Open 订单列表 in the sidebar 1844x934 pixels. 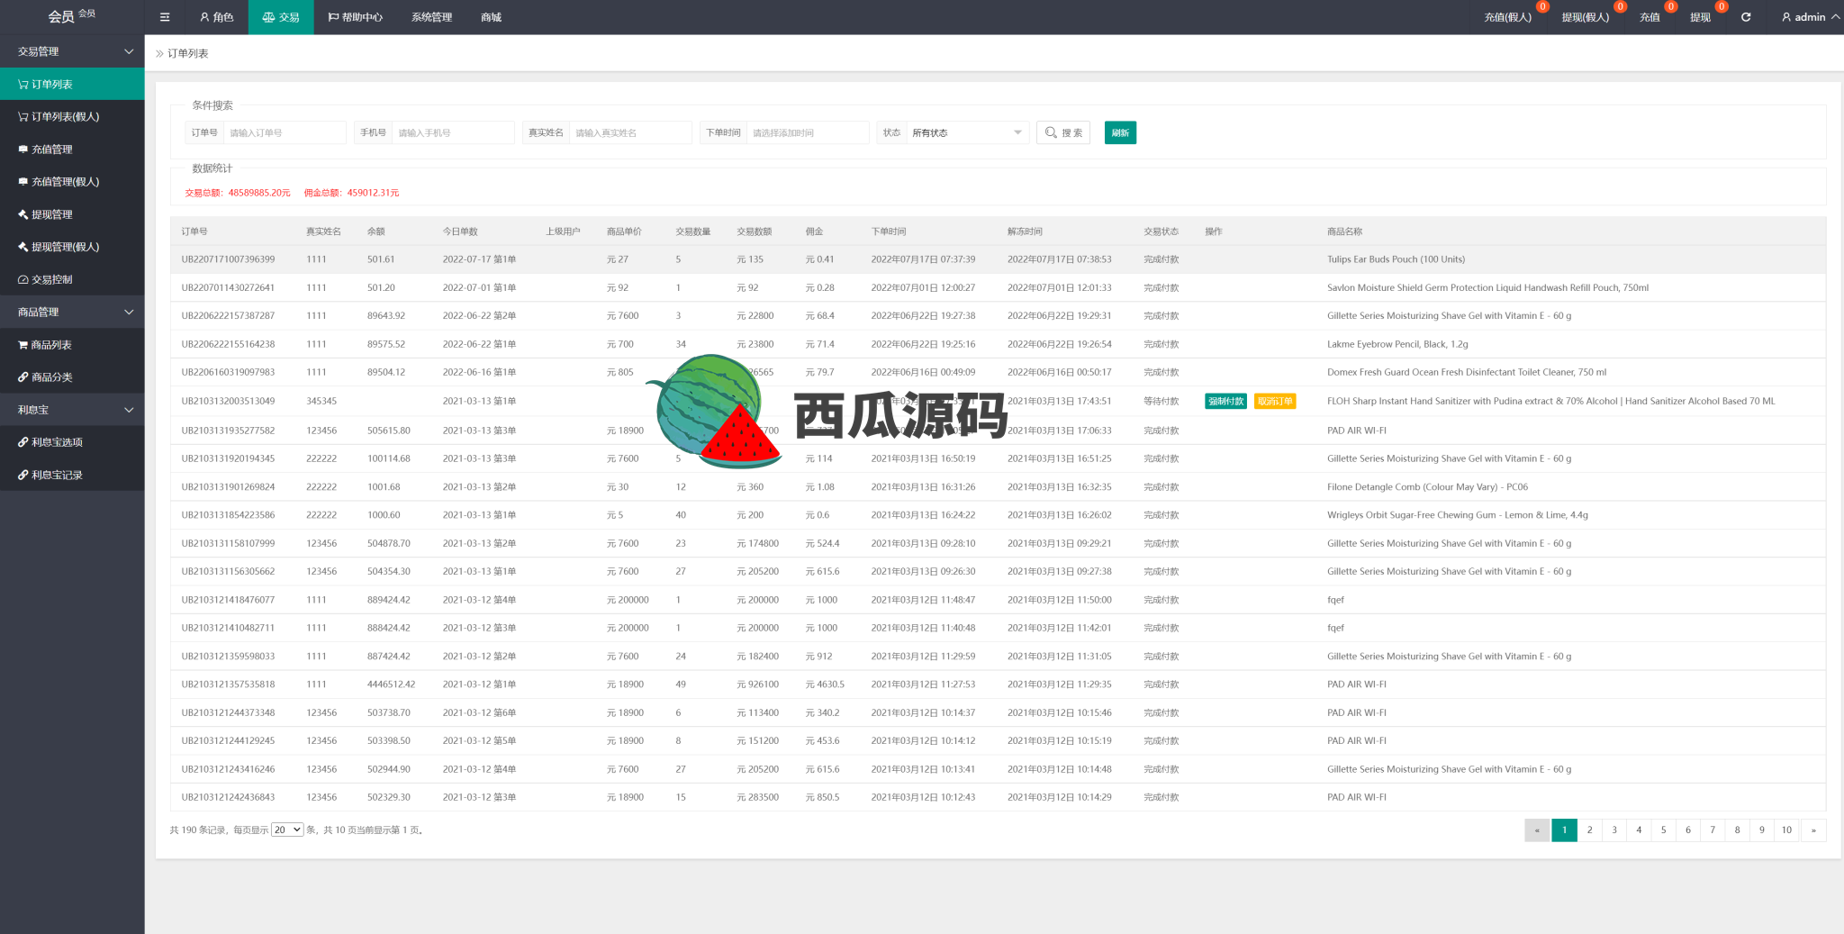click(x=72, y=84)
